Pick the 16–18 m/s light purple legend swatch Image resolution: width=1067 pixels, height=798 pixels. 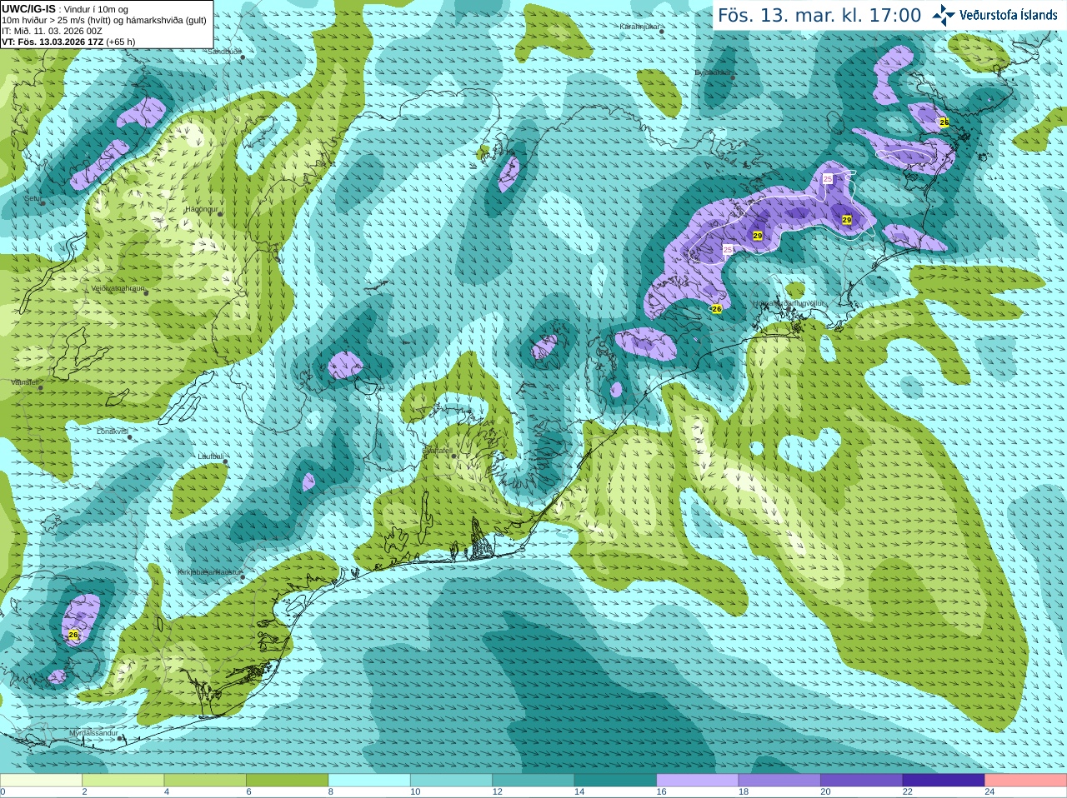pos(698,781)
